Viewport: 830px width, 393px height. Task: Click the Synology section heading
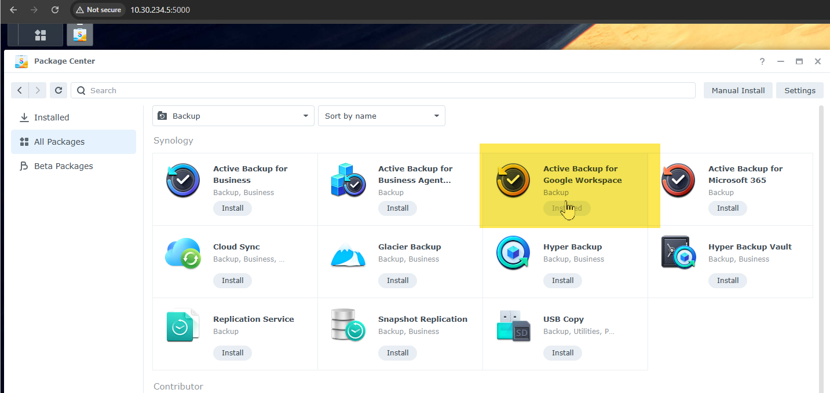173,141
